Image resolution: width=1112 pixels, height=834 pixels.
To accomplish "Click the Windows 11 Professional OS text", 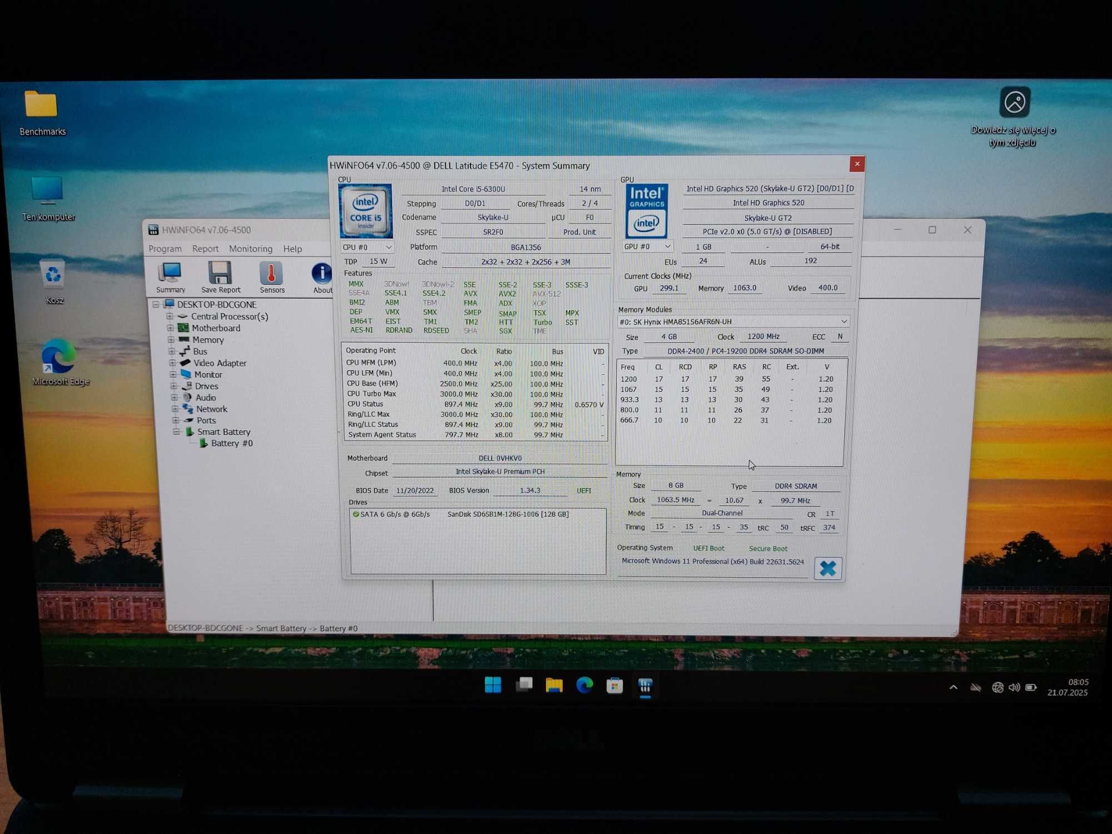I will (x=712, y=562).
